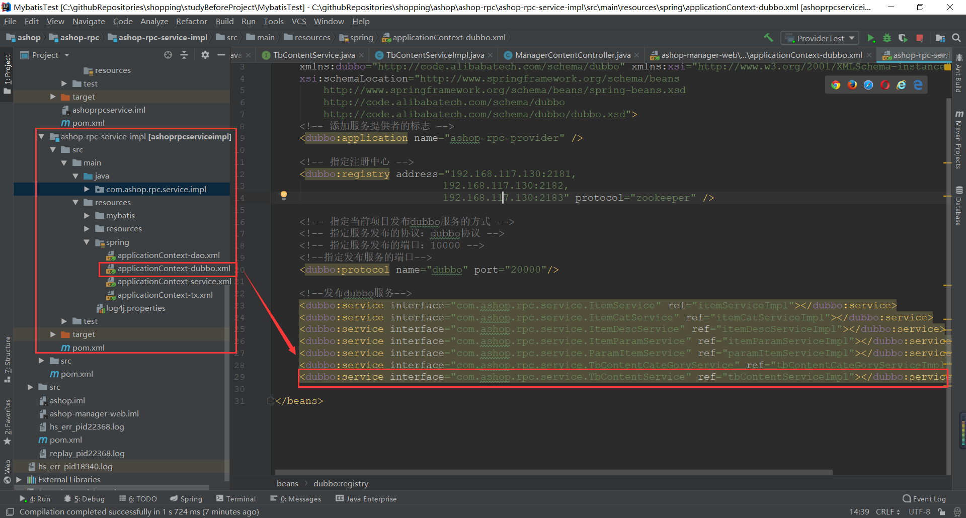The width and height of the screenshot is (966, 518).
Task: Open the 4: Run tool window
Action: pos(35,499)
